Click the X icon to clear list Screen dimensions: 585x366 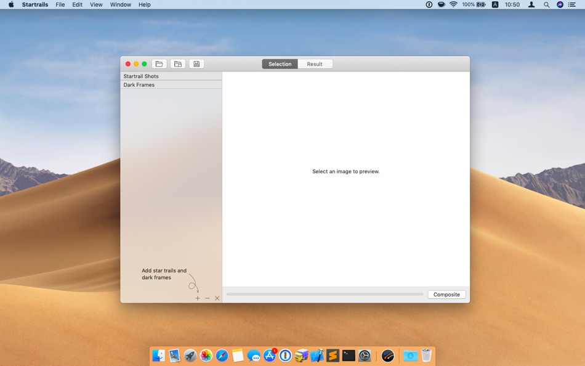(217, 298)
